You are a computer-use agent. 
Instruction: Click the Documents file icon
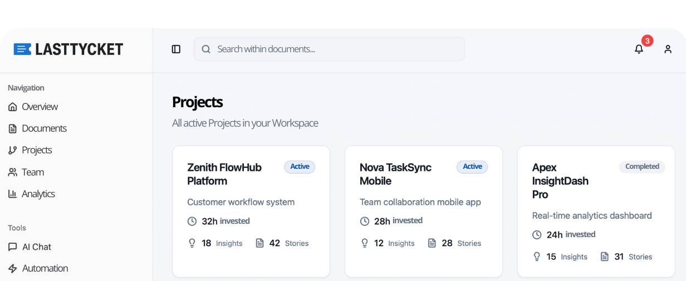(12, 128)
